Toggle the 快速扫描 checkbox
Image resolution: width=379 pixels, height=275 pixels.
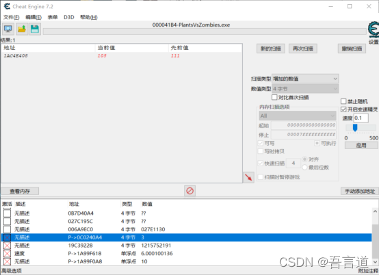261,163
